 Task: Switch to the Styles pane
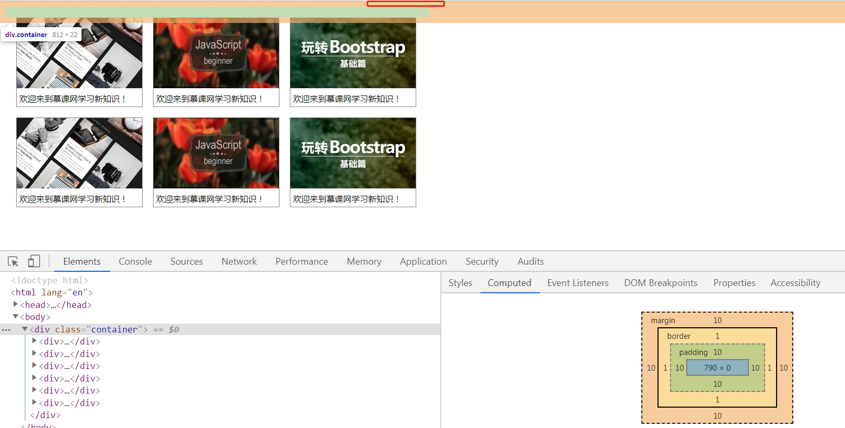[460, 283]
